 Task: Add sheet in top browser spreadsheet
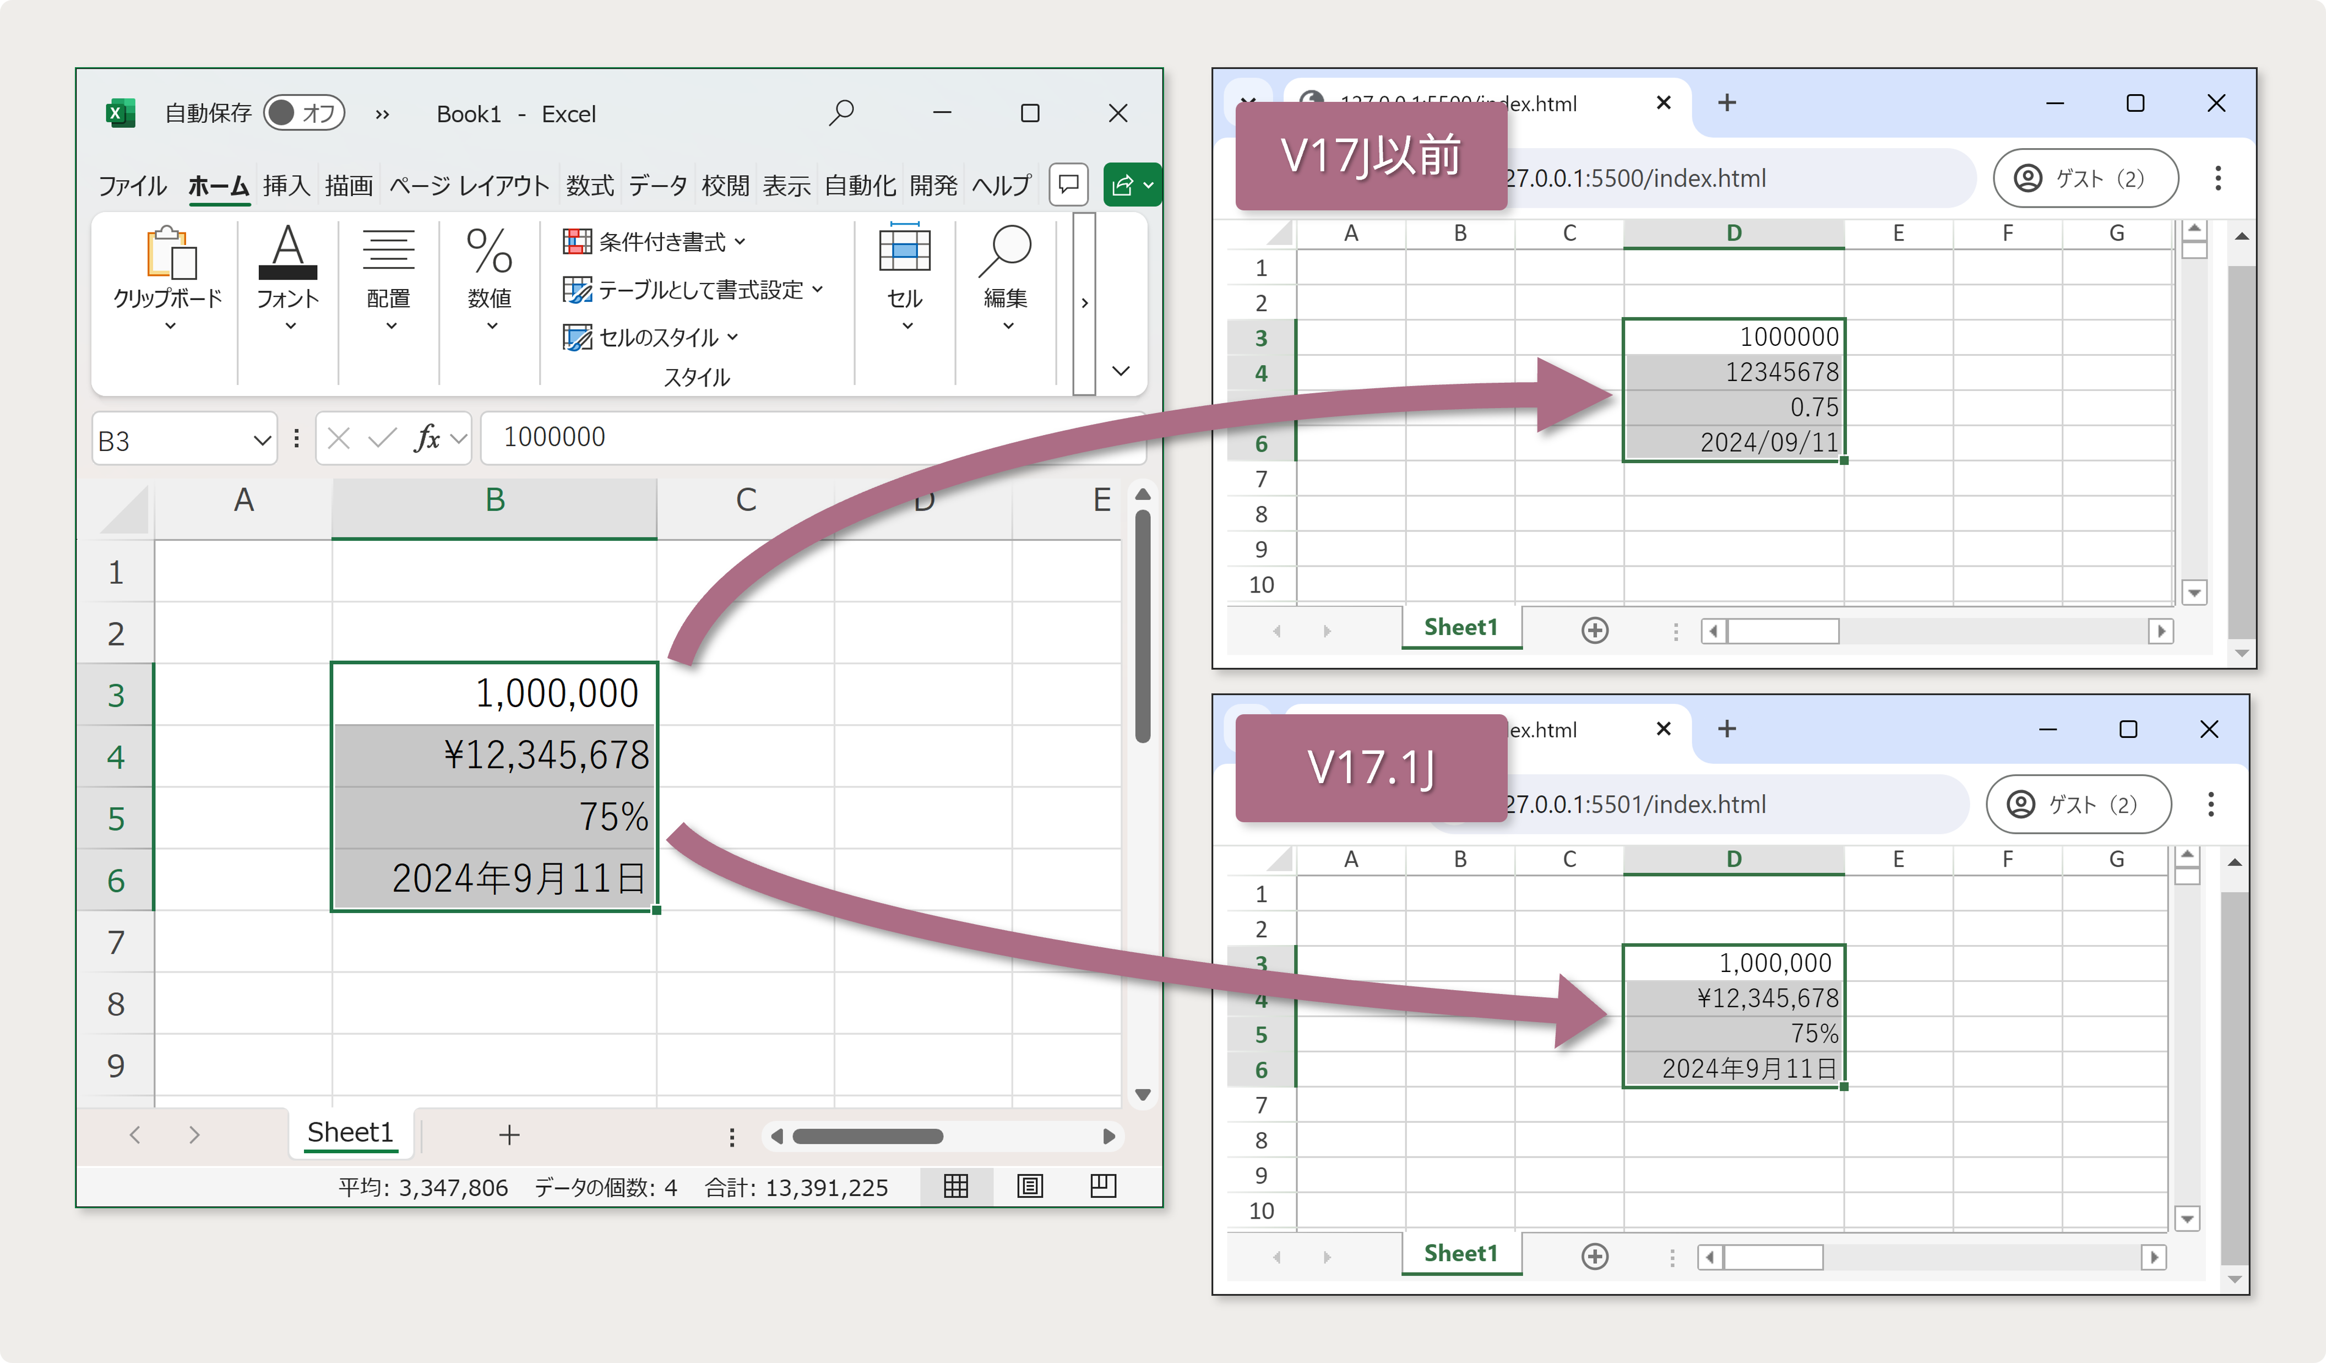(x=1595, y=630)
